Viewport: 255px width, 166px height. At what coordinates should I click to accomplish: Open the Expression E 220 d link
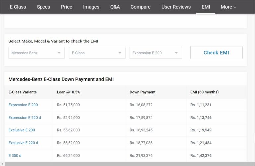pos(25,118)
